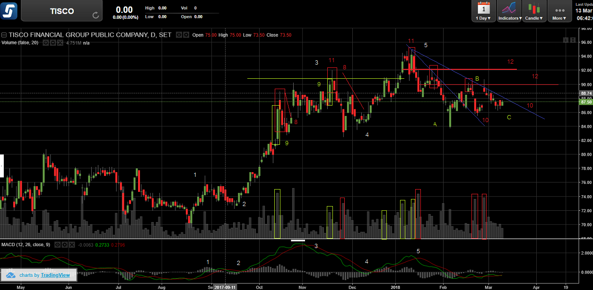Select the TISCO symbol search box
Viewport: 593px width, 290px height.
61,11
